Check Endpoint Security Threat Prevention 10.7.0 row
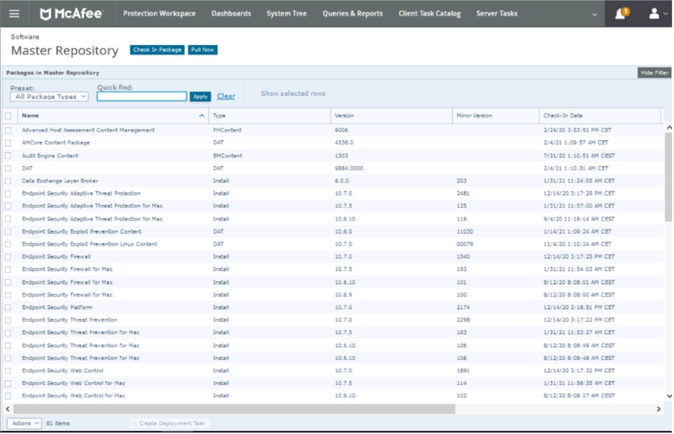 pos(8,320)
